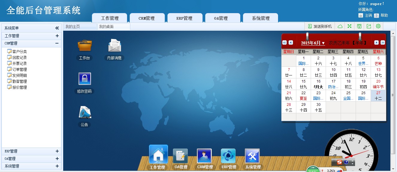Collapse the CRM管理 sidebar section

(57, 43)
